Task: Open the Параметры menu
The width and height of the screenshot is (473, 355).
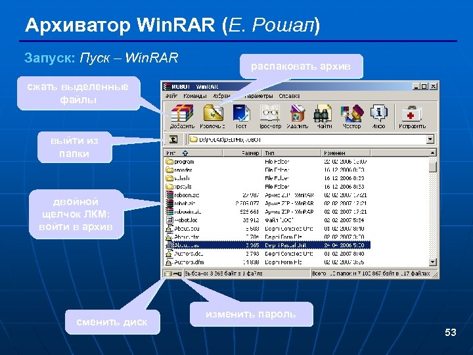Action: [x=259, y=96]
